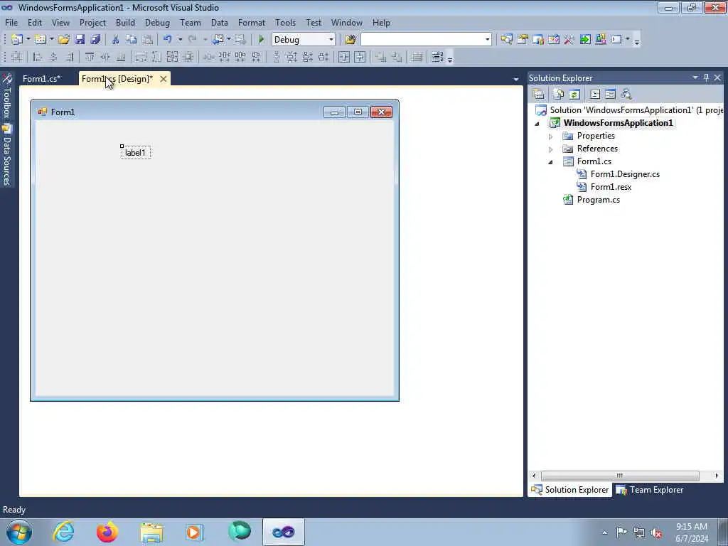Open the Solution Explorer window position dropdown

695,77
